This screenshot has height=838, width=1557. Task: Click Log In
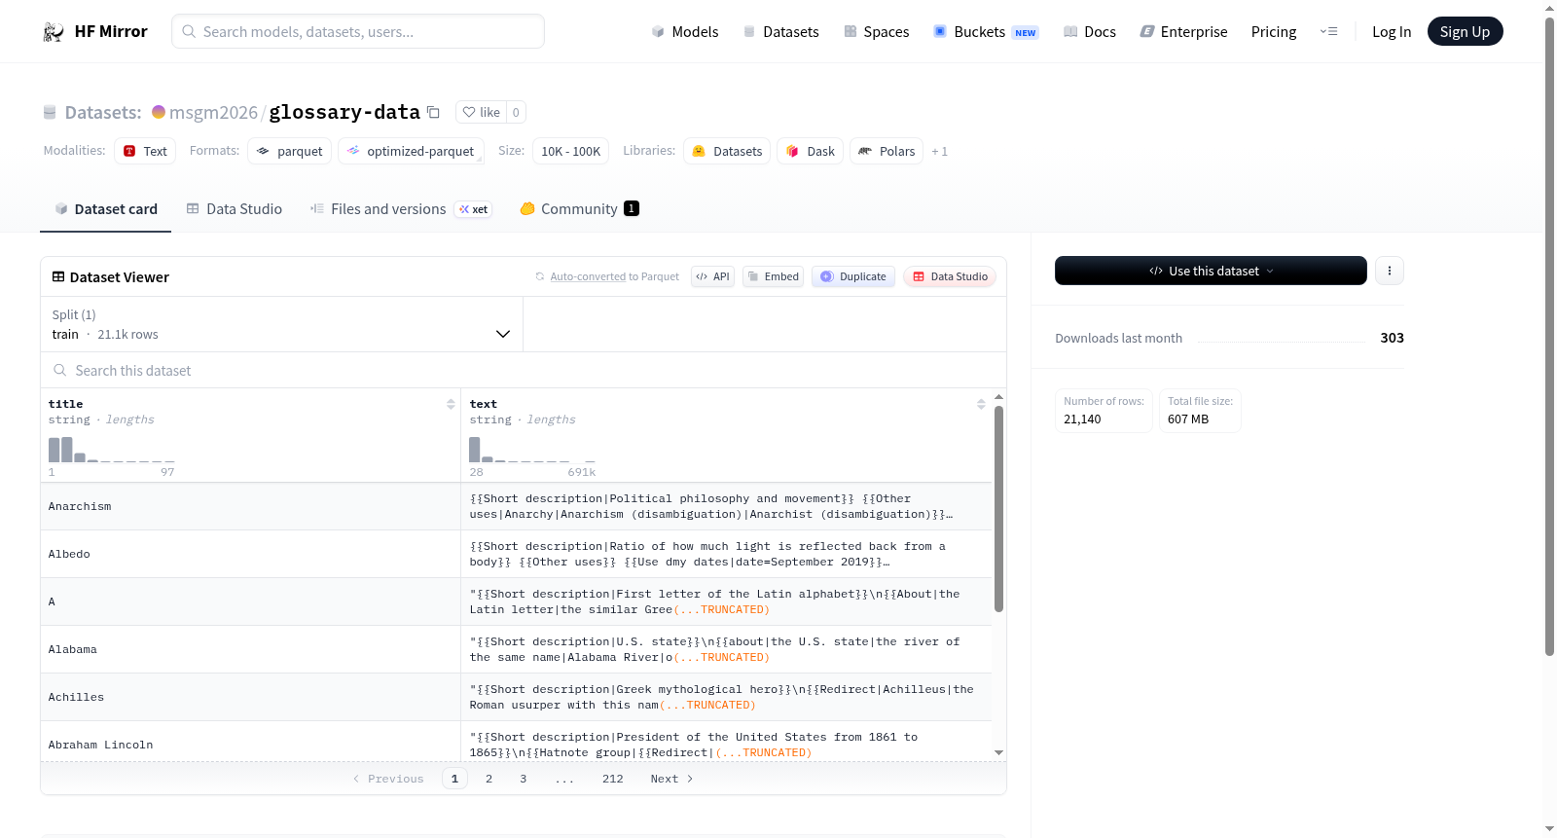tap(1392, 31)
